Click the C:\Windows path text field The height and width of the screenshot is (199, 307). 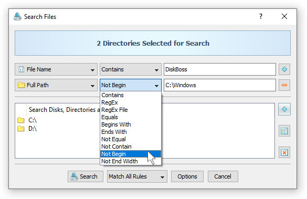pos(220,85)
